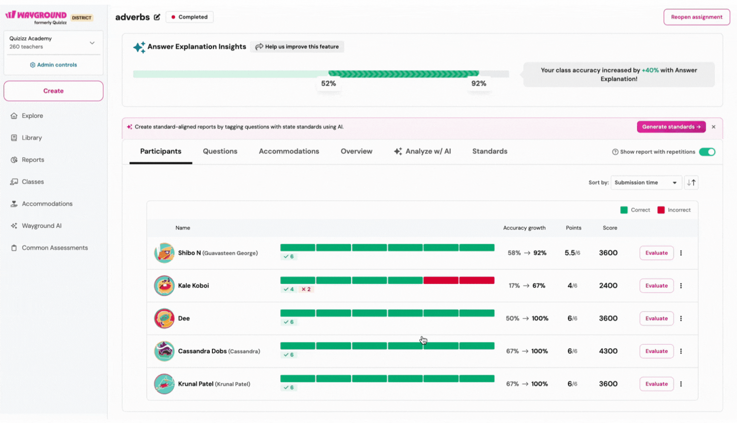The width and height of the screenshot is (737, 423).
Task: Go to Reports in sidebar
Action: (33, 160)
